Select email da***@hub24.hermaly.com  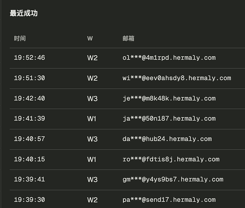[x=167, y=139]
